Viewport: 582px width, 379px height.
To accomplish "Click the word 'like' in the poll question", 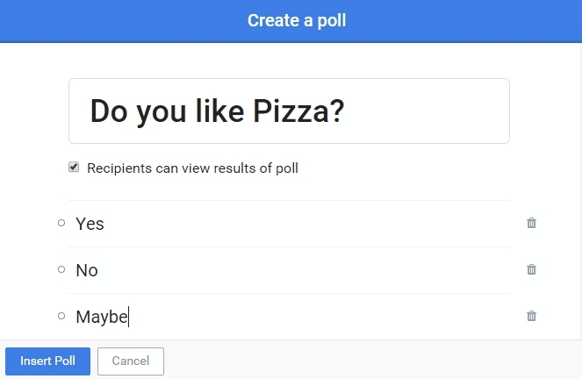I will click(220, 111).
